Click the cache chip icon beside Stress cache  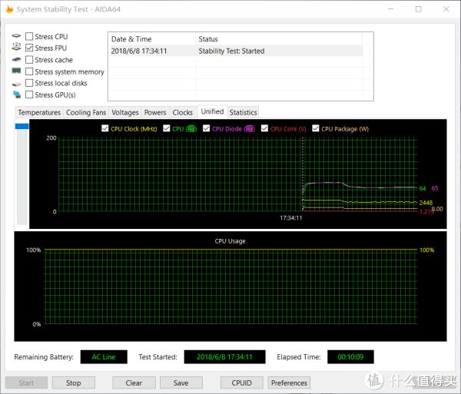16,59
